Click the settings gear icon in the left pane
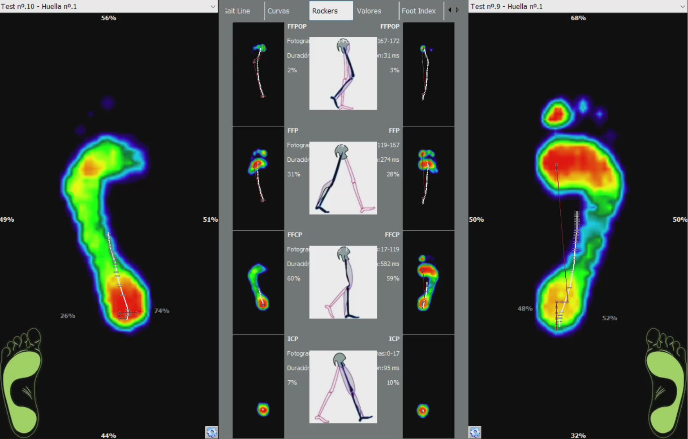Viewport: 688px width, 439px height. (x=211, y=432)
